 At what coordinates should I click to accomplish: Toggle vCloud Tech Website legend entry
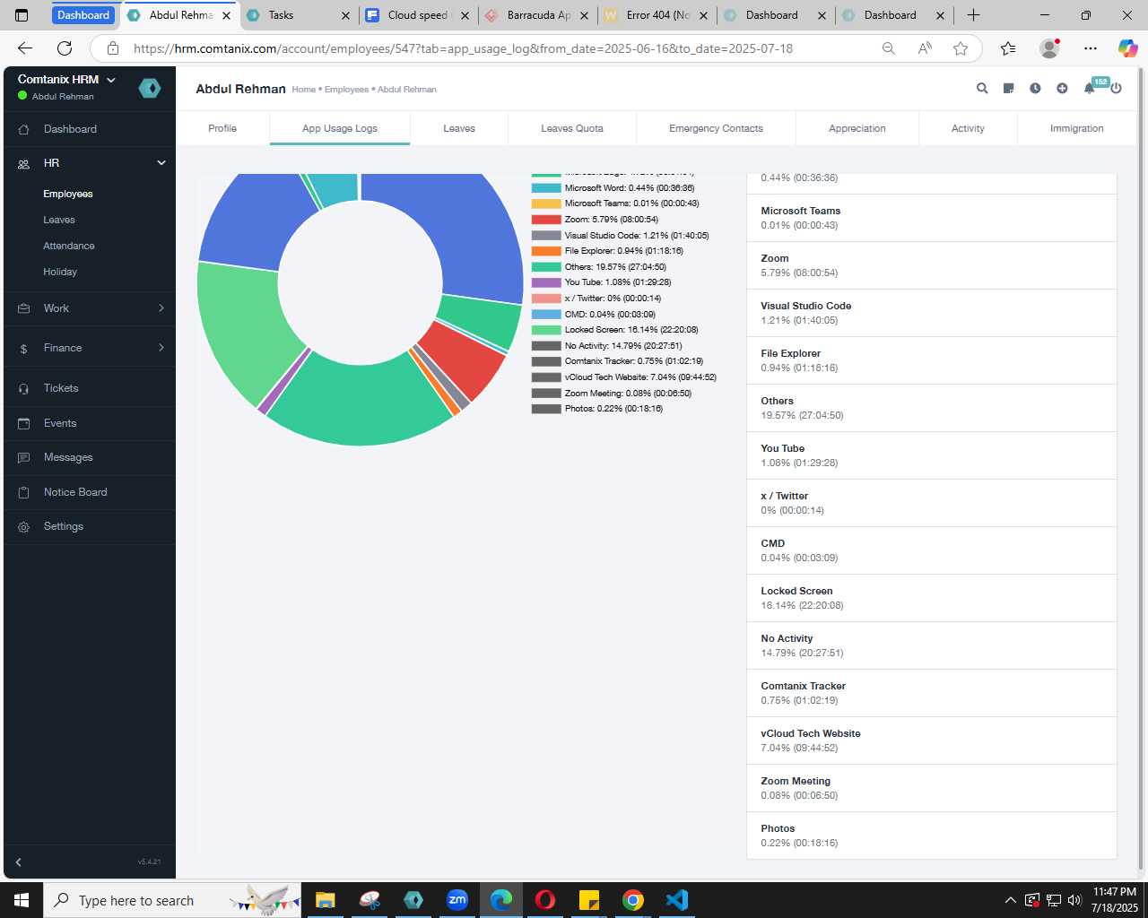[624, 377]
